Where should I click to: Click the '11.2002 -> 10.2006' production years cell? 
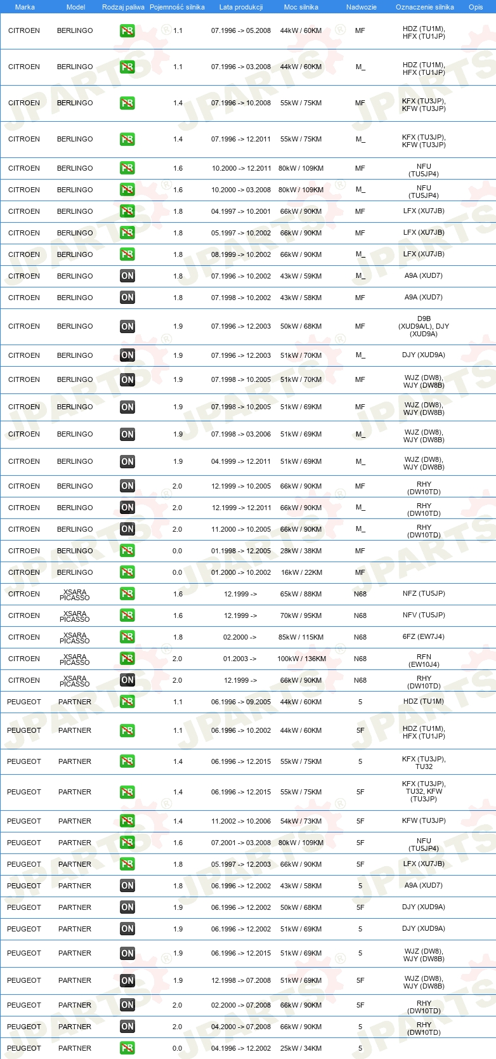pyautogui.click(x=241, y=821)
